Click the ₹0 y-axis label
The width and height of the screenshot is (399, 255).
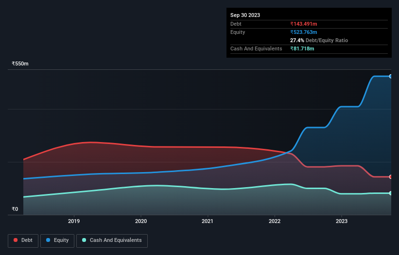coord(15,209)
